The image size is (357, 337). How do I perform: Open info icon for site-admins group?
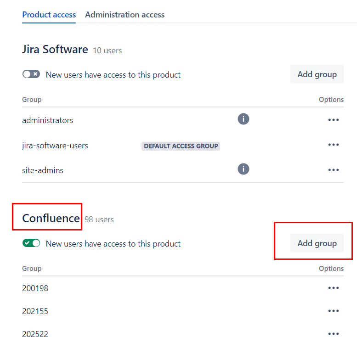(244, 169)
